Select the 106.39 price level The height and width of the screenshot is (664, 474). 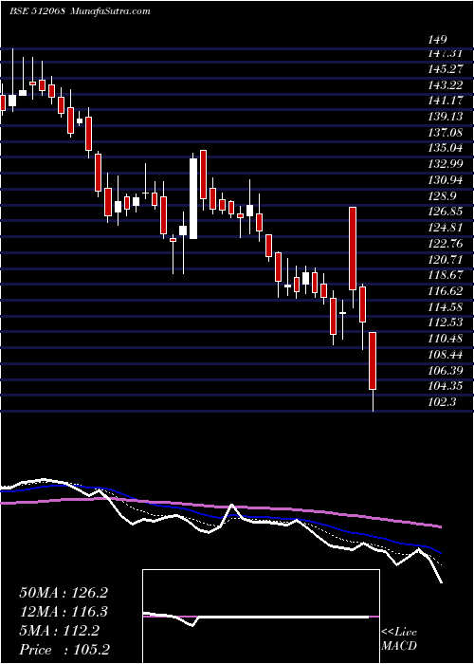coord(446,371)
